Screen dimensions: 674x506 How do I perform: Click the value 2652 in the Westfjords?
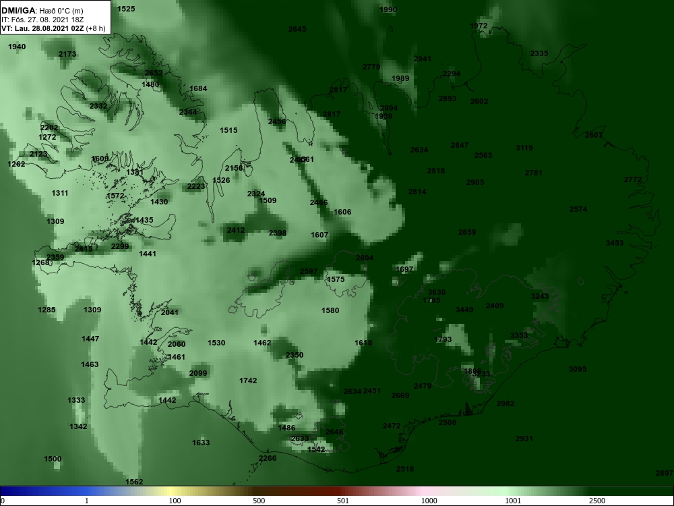click(154, 73)
